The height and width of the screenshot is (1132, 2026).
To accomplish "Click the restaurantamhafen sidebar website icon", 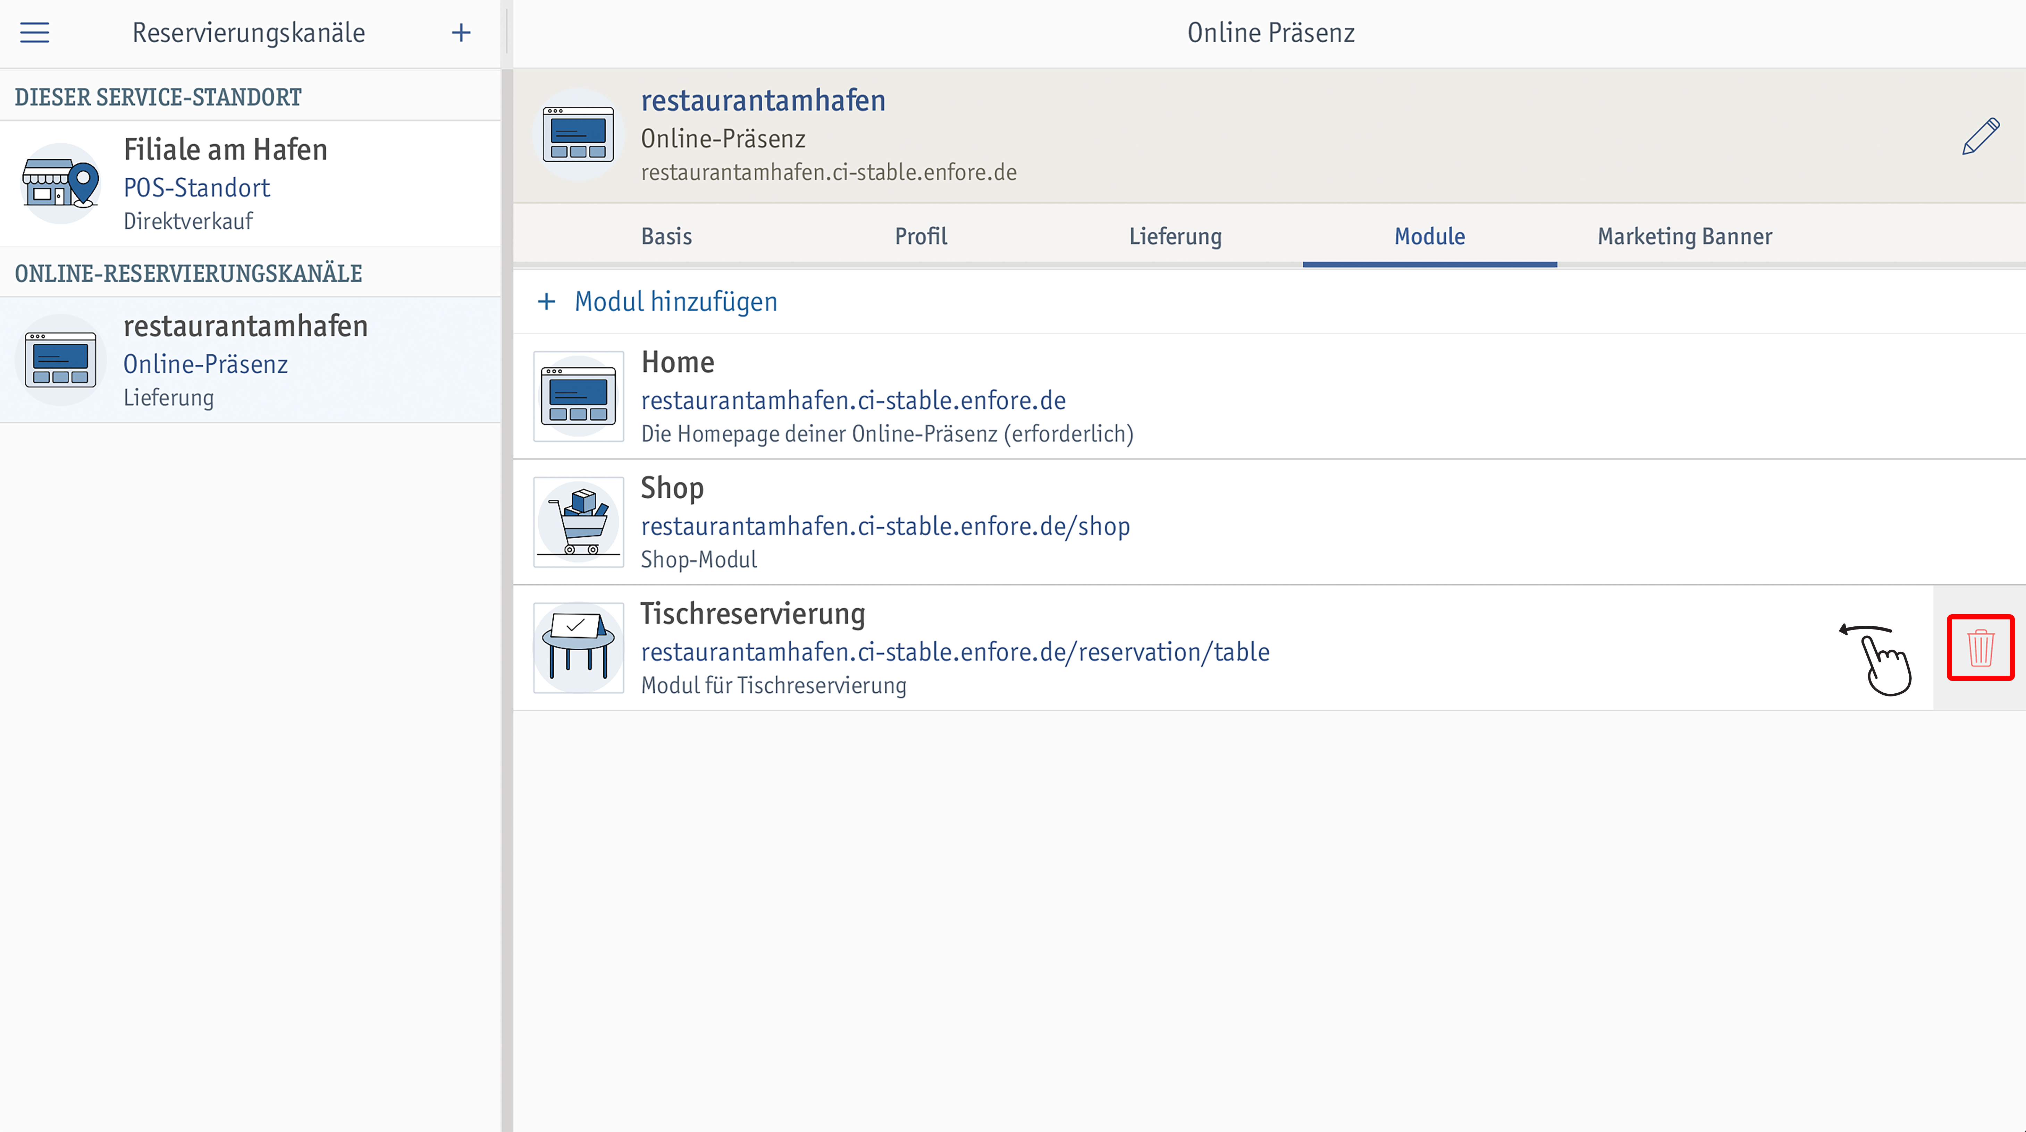I will point(60,360).
